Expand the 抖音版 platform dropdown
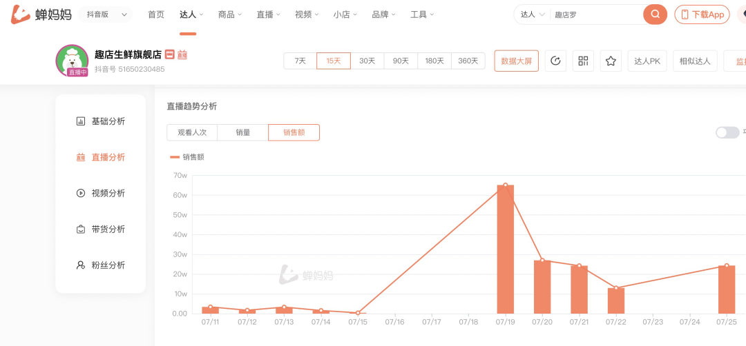746x346 pixels. click(x=104, y=14)
